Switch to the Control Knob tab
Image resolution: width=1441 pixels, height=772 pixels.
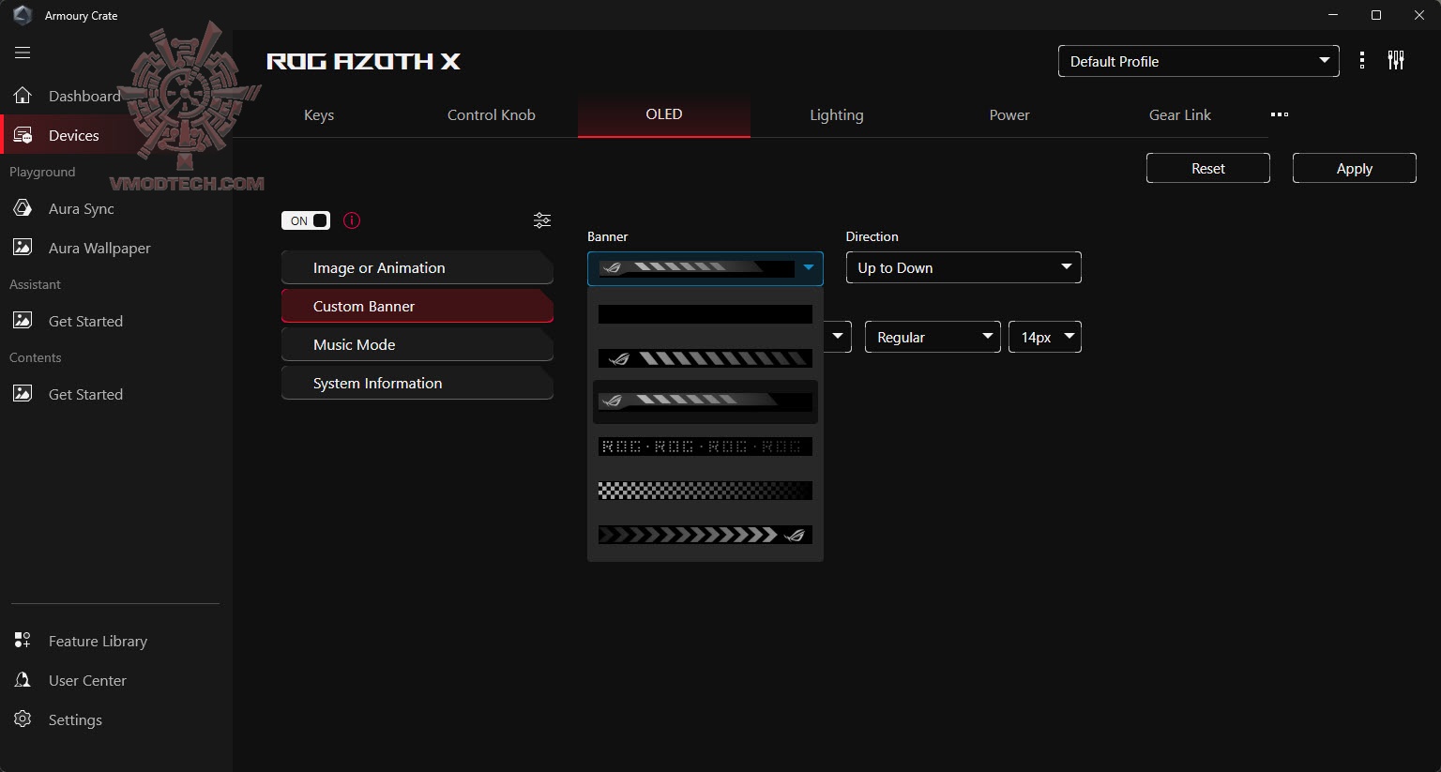[x=492, y=115]
